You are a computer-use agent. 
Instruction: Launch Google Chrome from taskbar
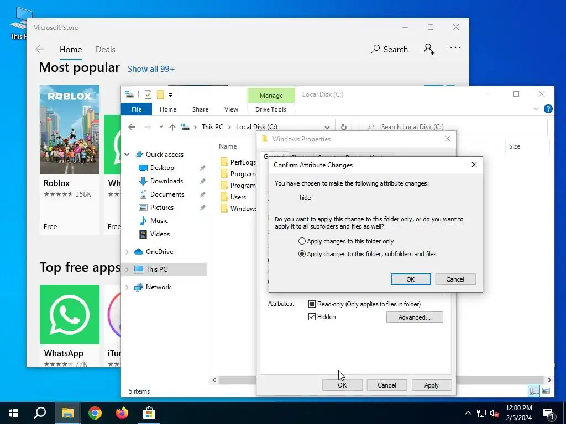[95, 413]
